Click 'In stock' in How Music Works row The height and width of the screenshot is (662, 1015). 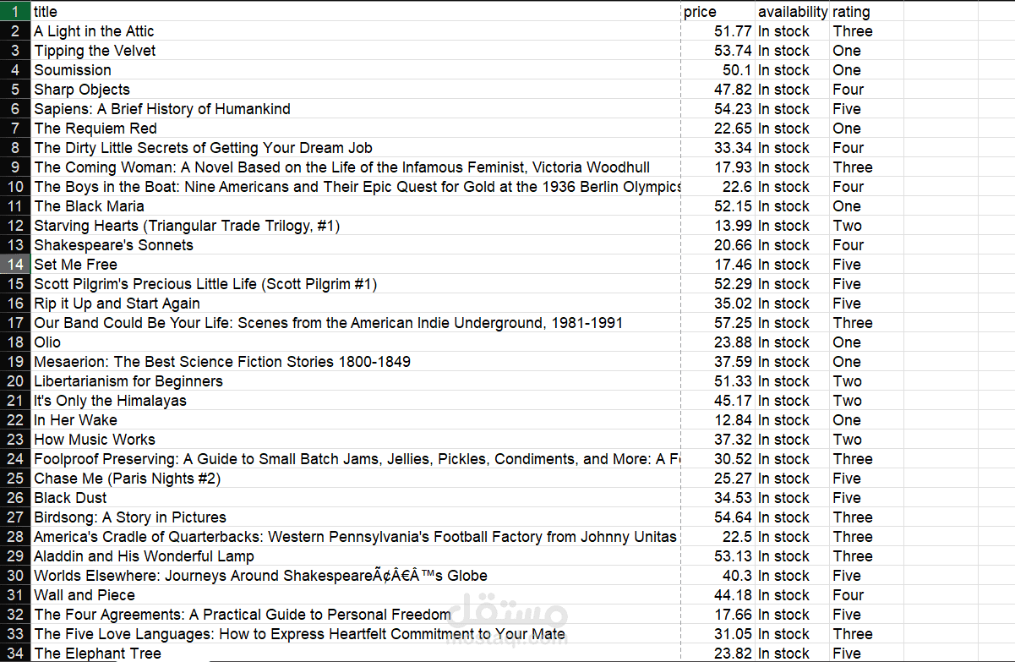coord(793,440)
